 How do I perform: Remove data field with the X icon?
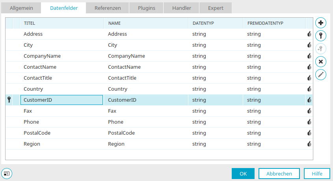[x=321, y=62]
